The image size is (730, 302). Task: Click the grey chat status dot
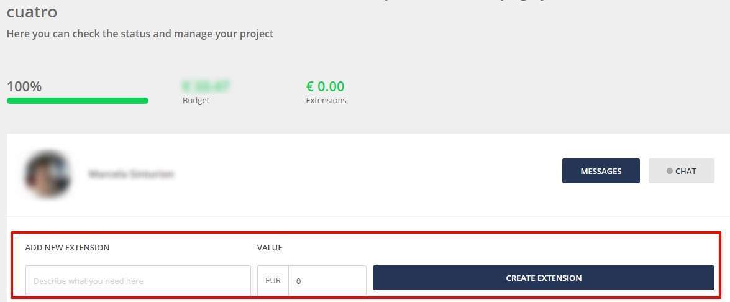pyautogui.click(x=669, y=171)
